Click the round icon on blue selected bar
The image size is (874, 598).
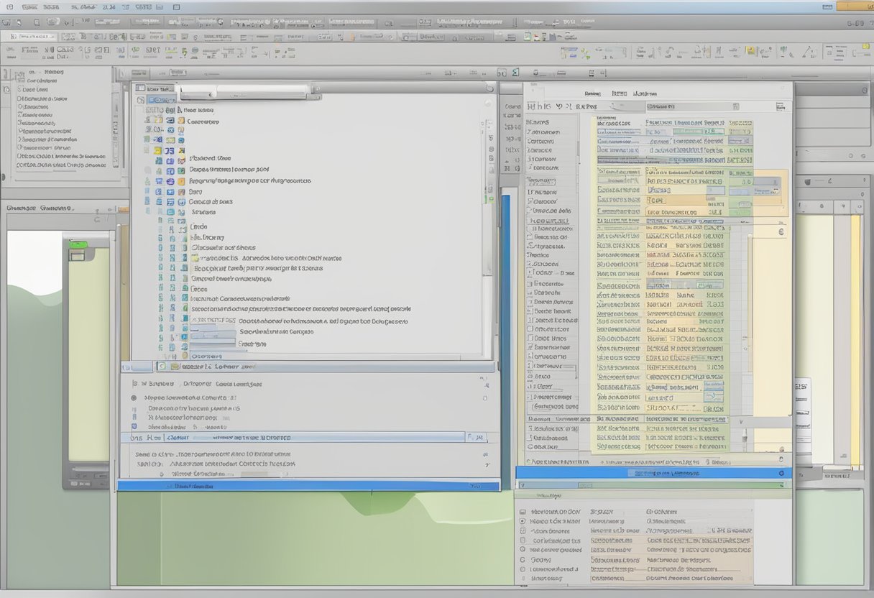(x=781, y=473)
